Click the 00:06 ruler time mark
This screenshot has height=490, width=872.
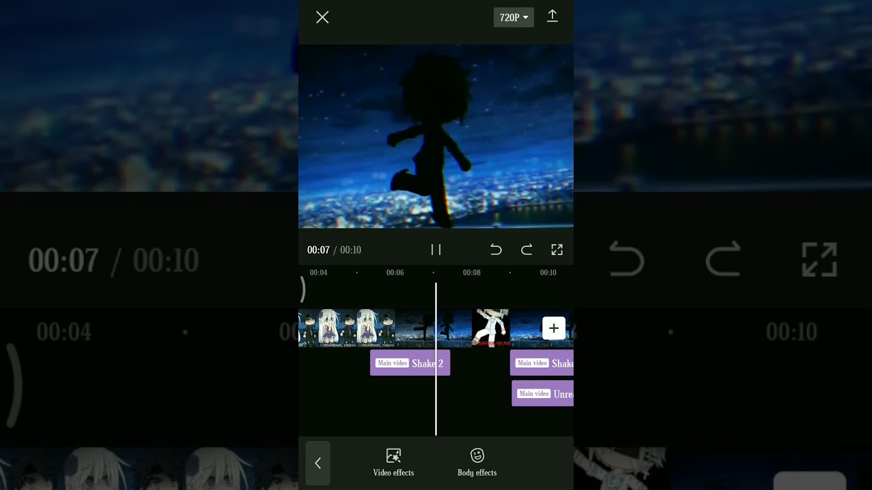(395, 272)
